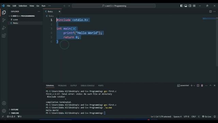Click the VS Code logo icon

tap(3, 6)
